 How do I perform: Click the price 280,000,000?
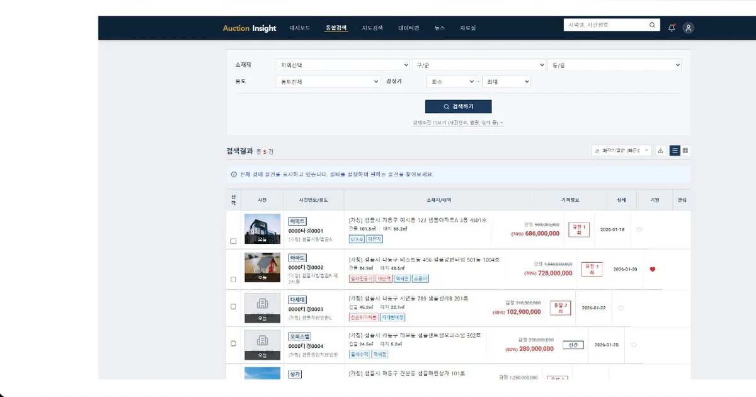tap(537, 348)
